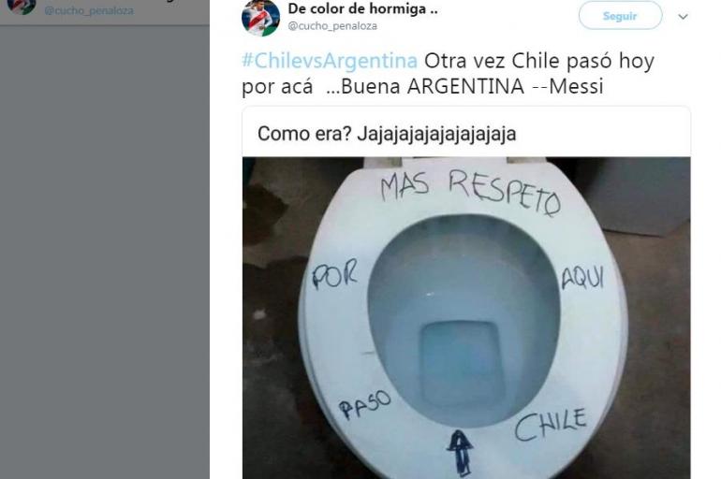Click the drawn arrow on the toilet seat
The height and width of the screenshot is (479, 721).
(x=461, y=453)
